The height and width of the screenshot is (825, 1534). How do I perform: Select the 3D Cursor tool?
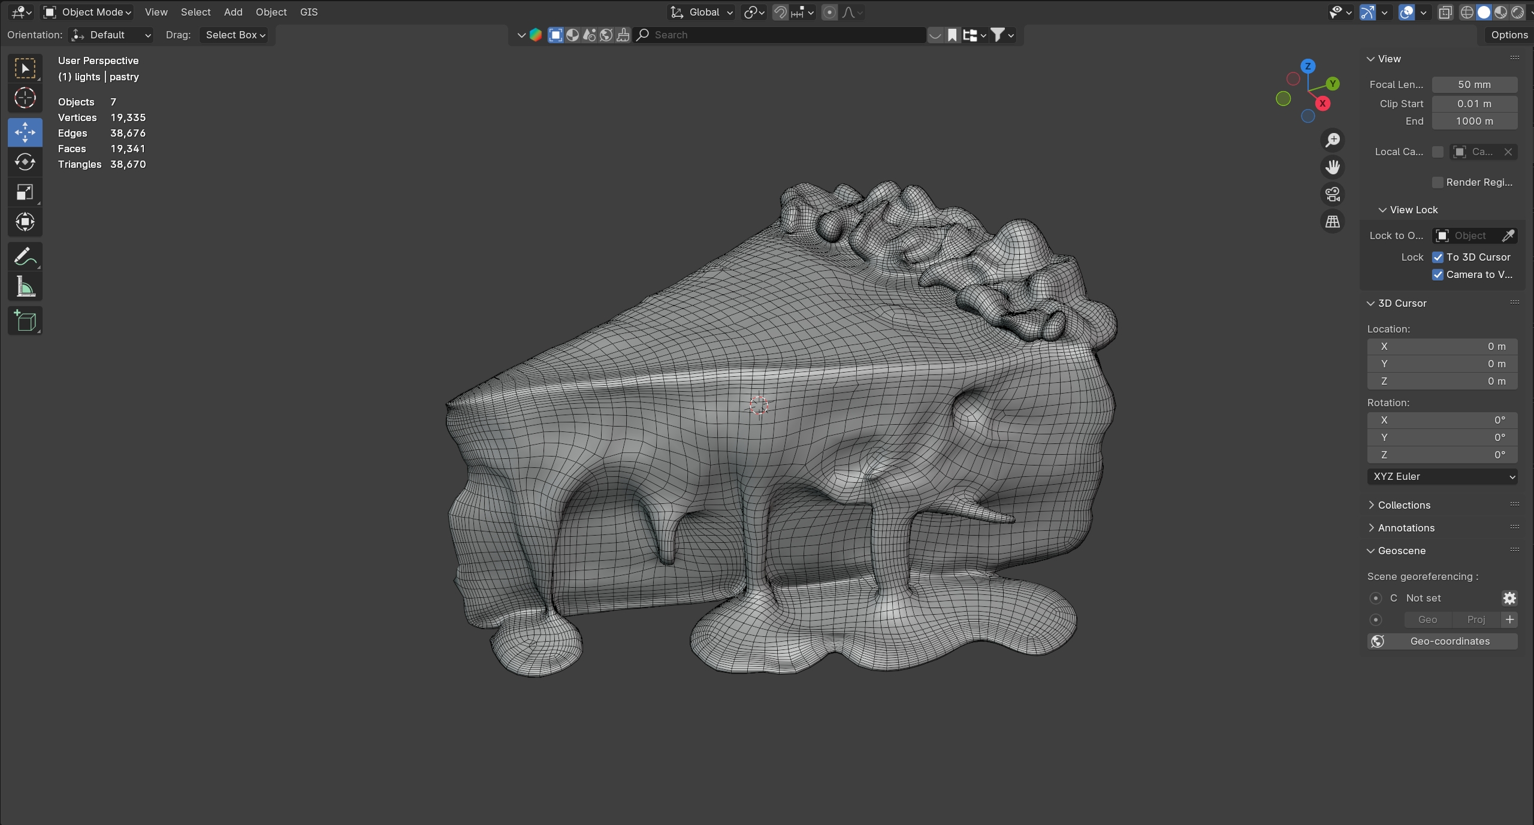(x=25, y=98)
